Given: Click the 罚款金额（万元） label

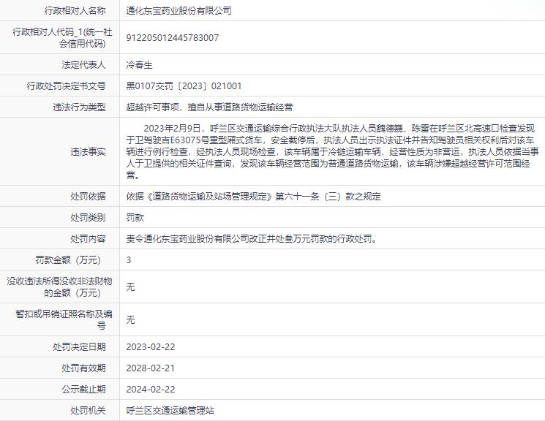Looking at the screenshot, I should coord(68,260).
